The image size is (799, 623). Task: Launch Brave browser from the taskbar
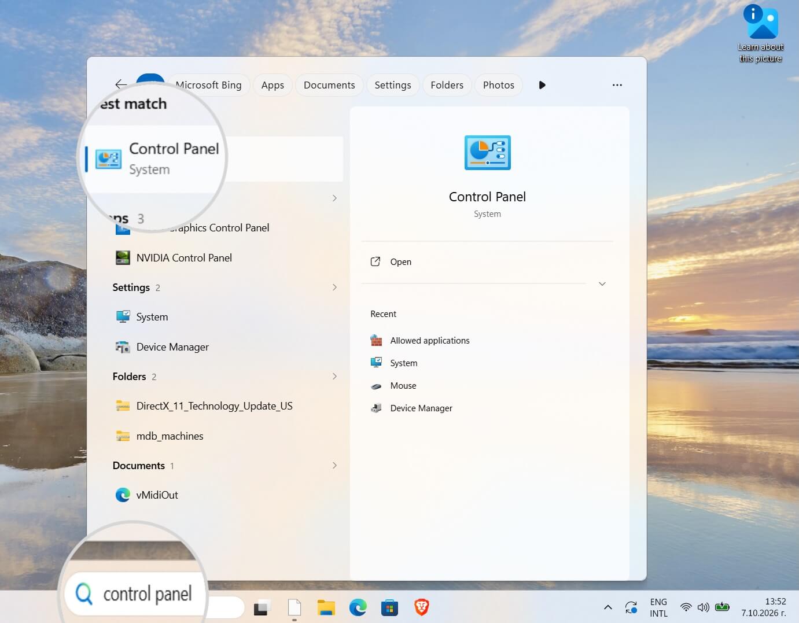tap(422, 607)
